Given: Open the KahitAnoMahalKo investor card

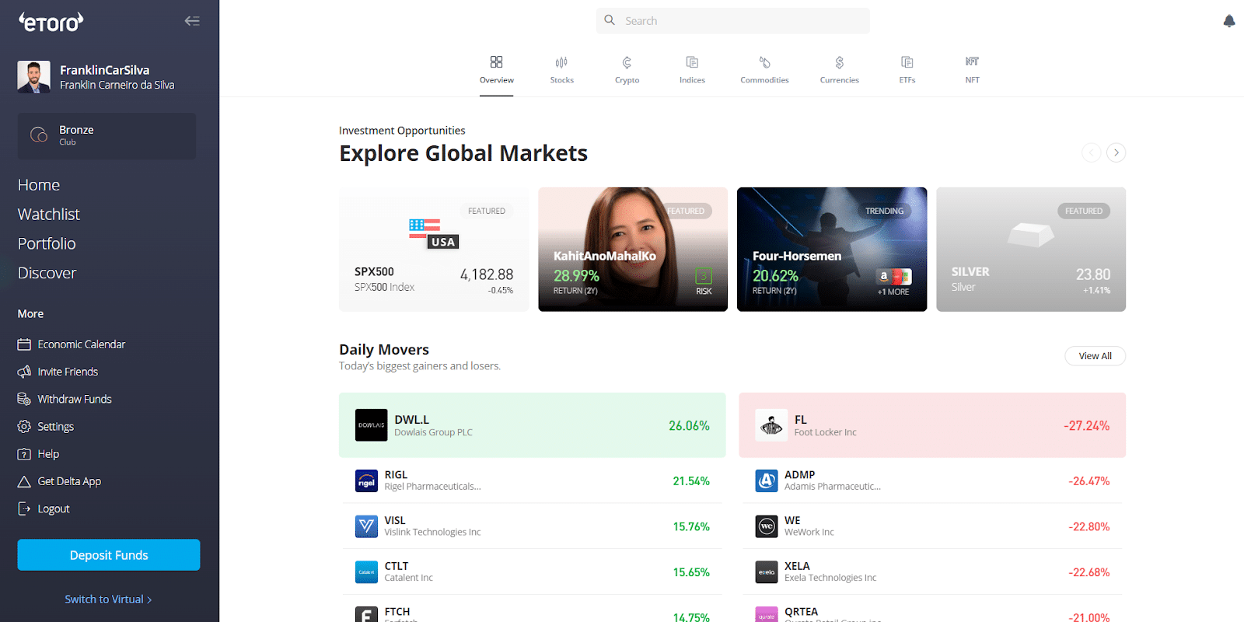Looking at the screenshot, I should pyautogui.click(x=633, y=250).
